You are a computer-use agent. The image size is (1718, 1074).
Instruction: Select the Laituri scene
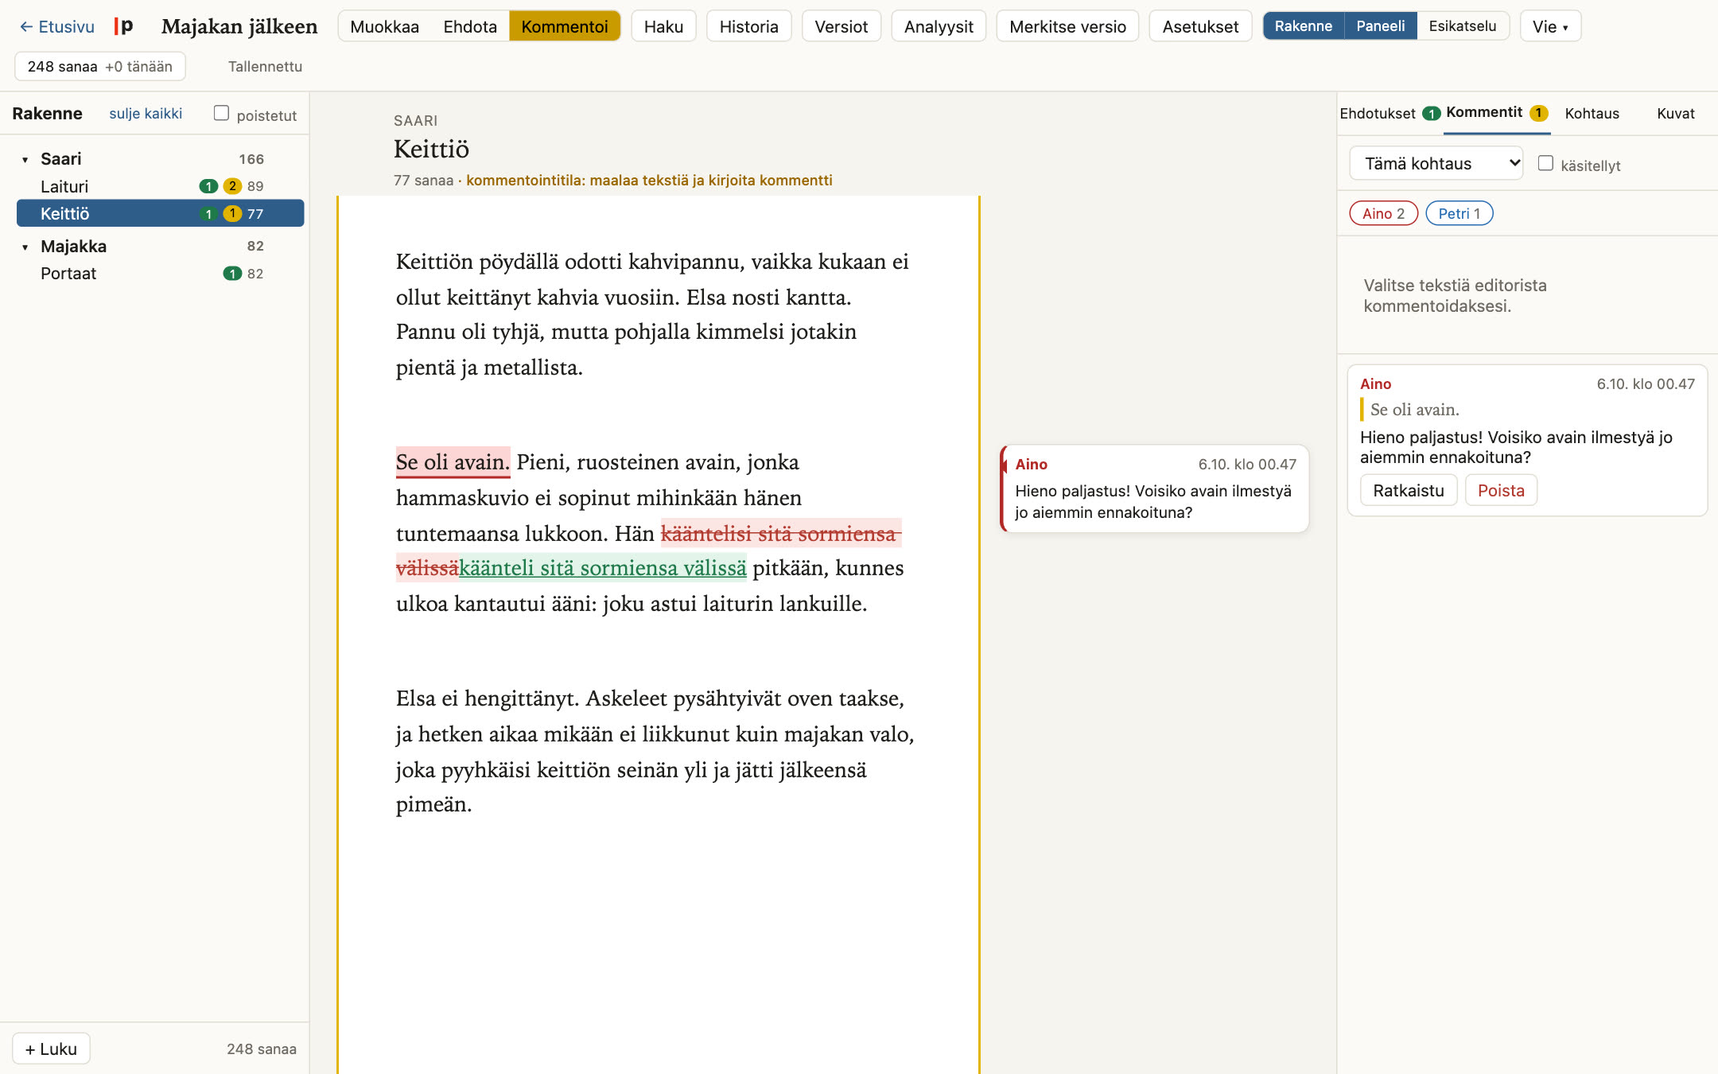[x=160, y=186]
